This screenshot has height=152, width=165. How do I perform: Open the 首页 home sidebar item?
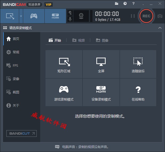click(x=22, y=39)
